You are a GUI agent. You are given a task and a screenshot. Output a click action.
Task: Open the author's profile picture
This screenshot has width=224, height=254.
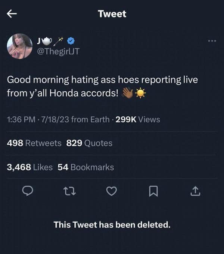coord(19,46)
